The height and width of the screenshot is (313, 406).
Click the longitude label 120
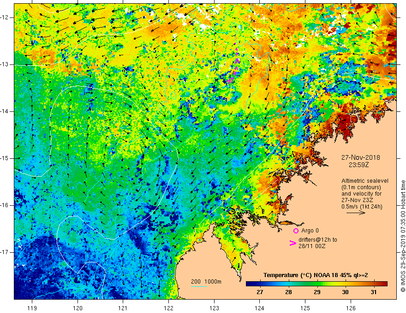coord(78,308)
